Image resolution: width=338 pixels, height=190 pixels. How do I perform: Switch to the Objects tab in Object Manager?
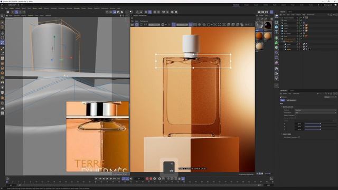pyautogui.click(x=283, y=12)
